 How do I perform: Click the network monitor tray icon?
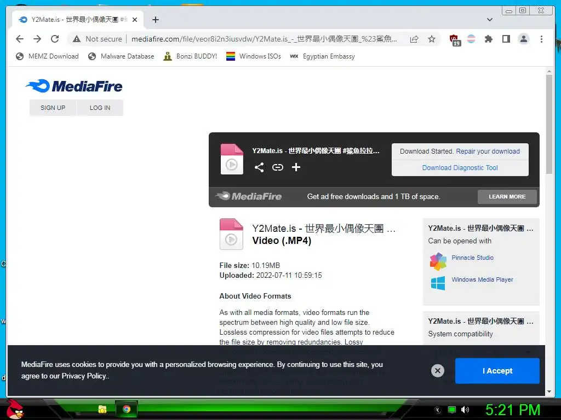coord(452,410)
